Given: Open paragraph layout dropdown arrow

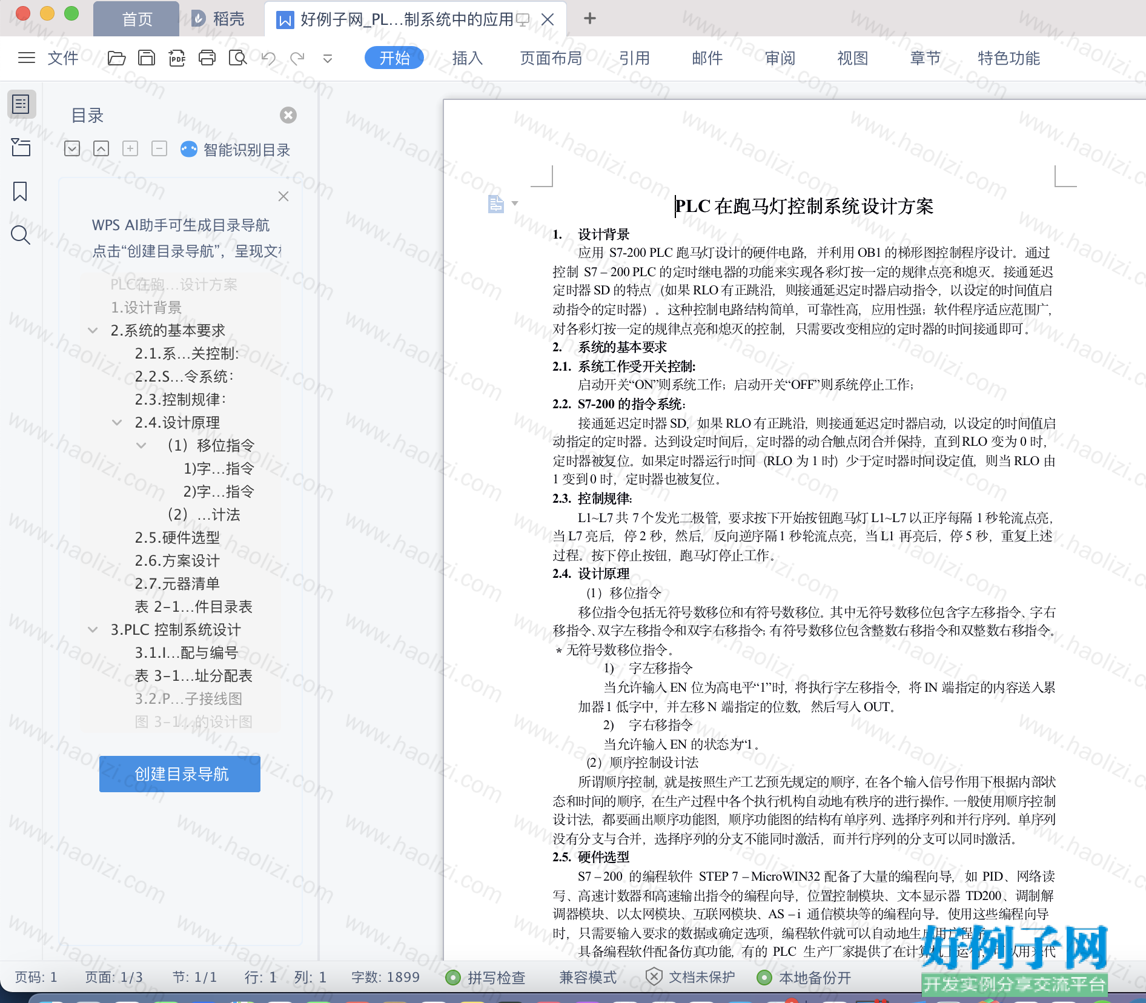Looking at the screenshot, I should click(x=515, y=204).
